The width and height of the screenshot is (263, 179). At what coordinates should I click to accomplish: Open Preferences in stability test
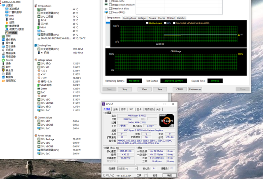pos(195,89)
